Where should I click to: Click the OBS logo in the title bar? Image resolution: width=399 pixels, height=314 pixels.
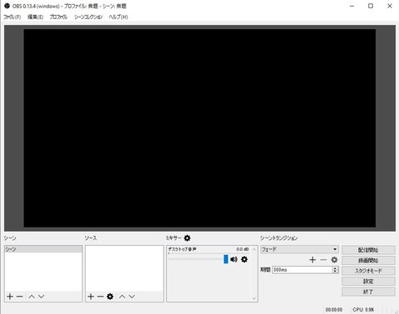(x=7, y=6)
